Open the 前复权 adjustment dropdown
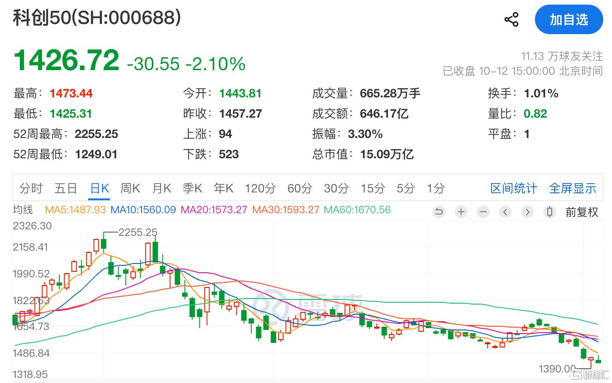 tap(582, 212)
